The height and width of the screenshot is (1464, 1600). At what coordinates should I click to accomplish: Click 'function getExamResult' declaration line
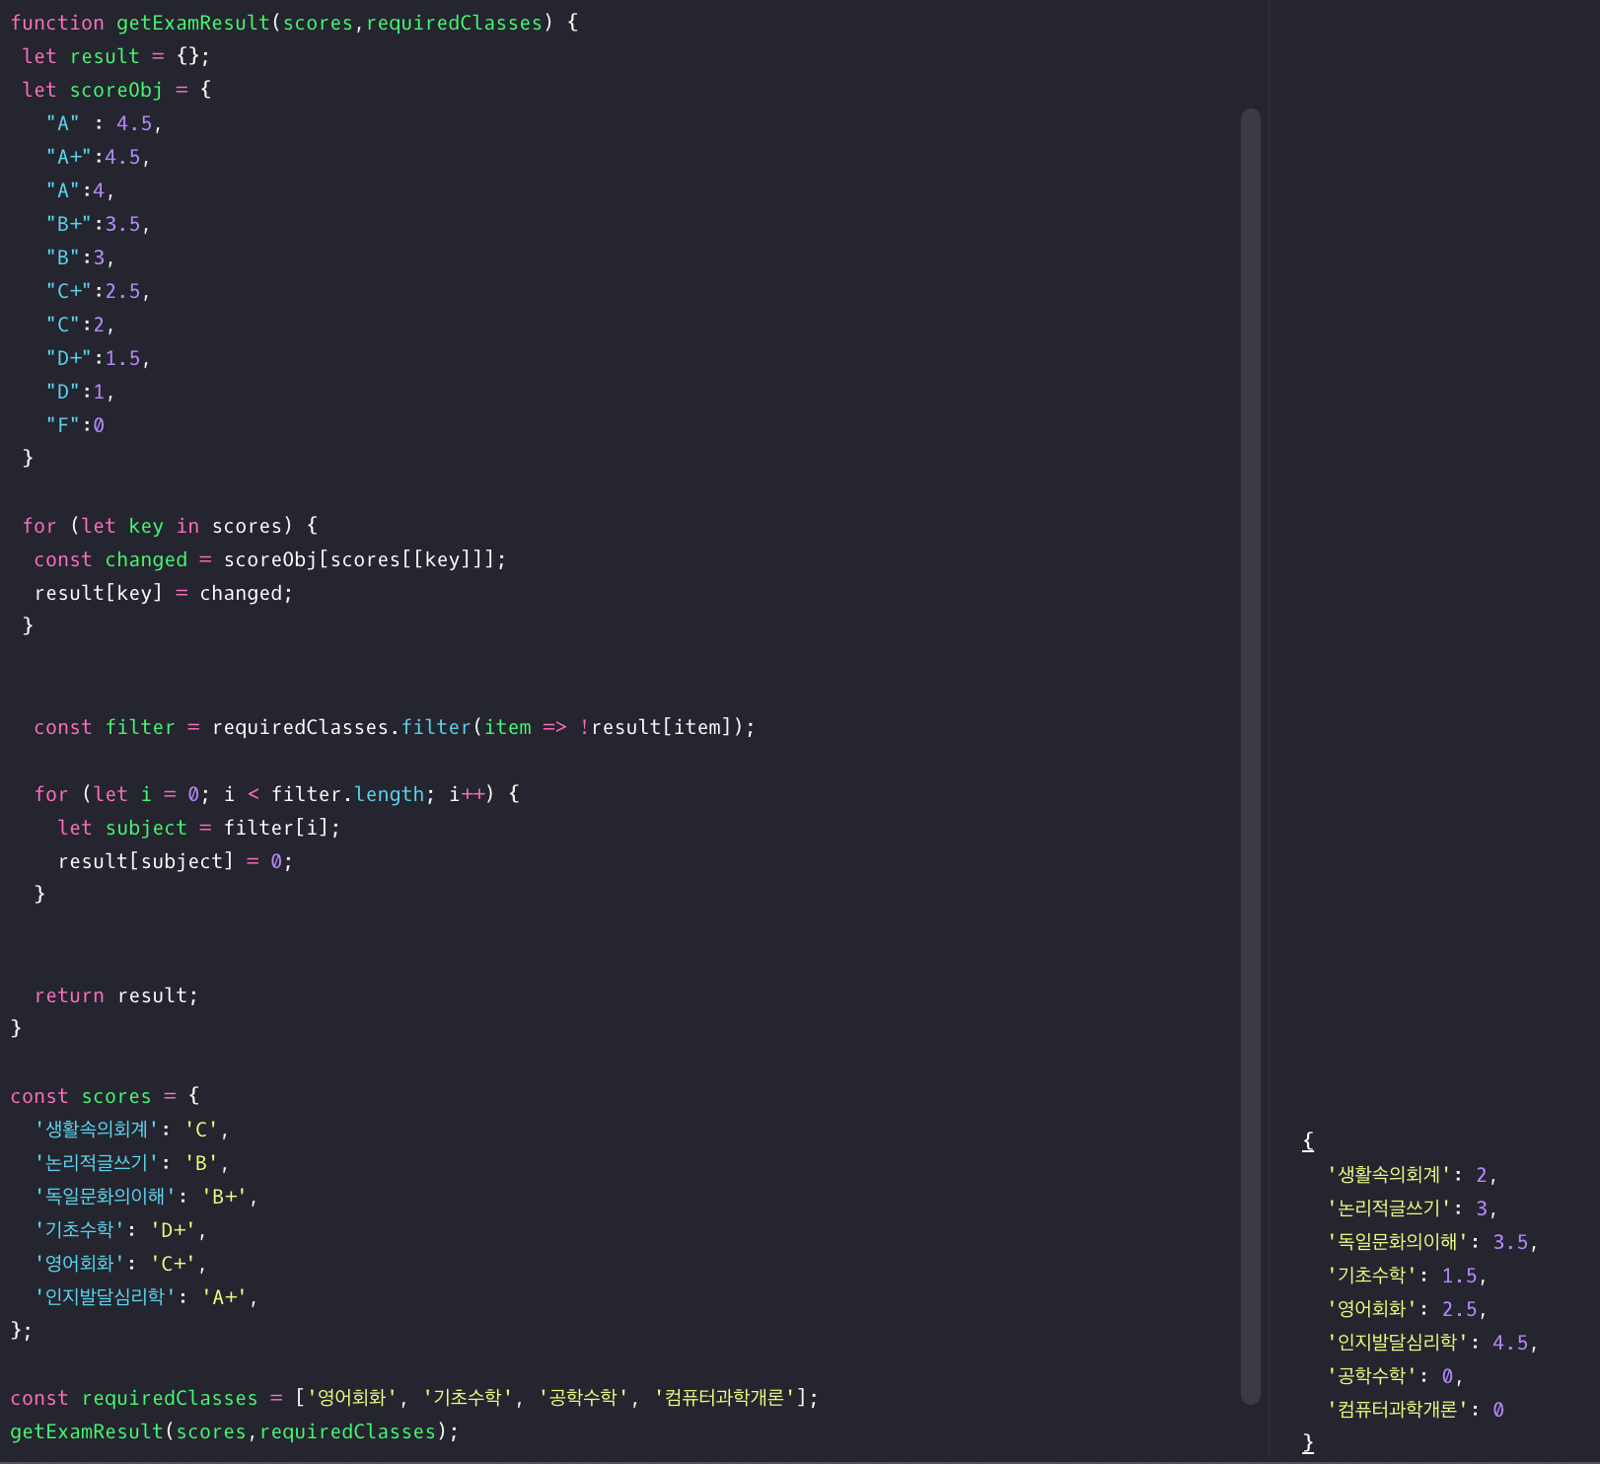click(294, 23)
